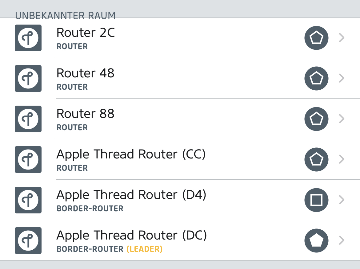Click the pentagon outline badge on Router 48
Image resolution: width=360 pixels, height=269 pixels.
[316, 78]
